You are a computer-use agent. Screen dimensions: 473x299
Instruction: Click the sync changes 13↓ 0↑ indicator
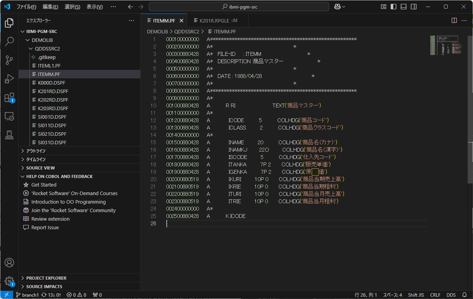coord(51,295)
